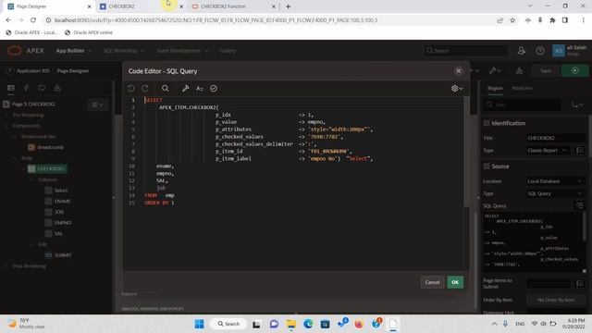The width and height of the screenshot is (592, 333).
Task: Open the SQL Workshop menu
Action: (x=124, y=51)
